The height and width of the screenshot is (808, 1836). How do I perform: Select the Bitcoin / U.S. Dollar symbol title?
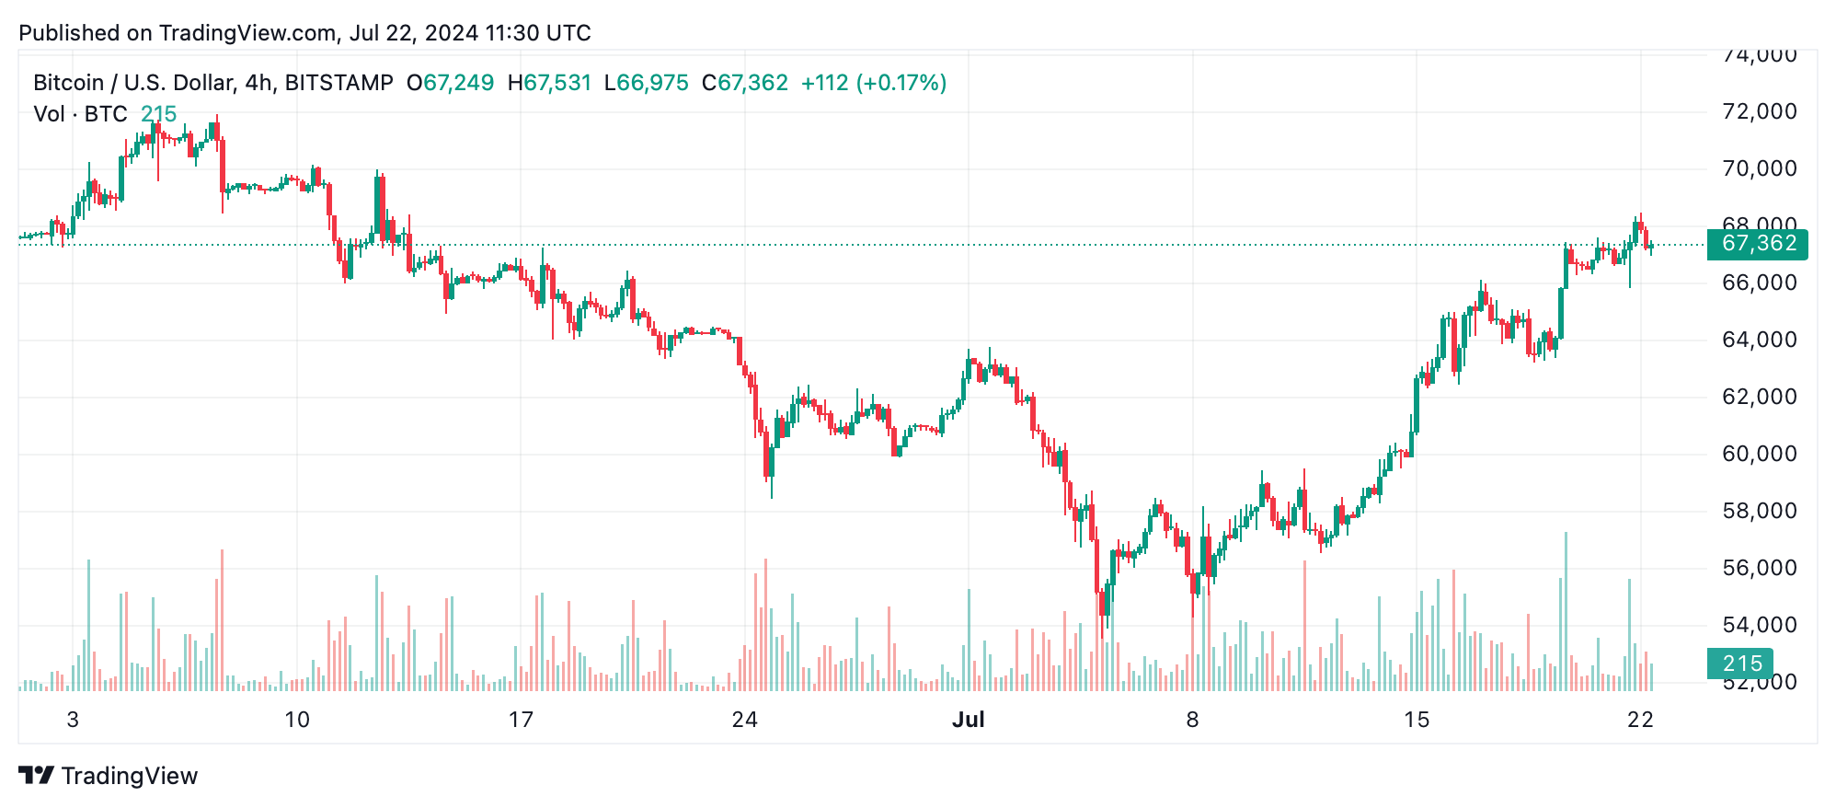click(x=212, y=83)
